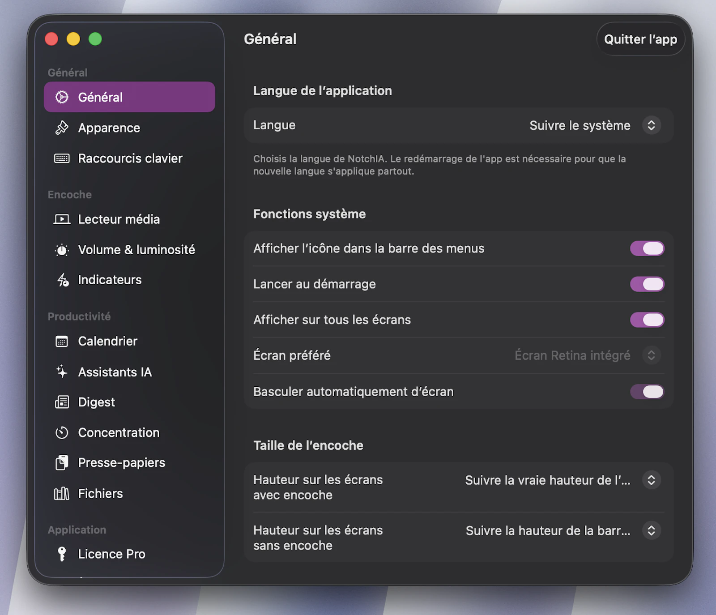Click the Taille de l'encoche heading
The height and width of the screenshot is (615, 716).
(x=308, y=445)
